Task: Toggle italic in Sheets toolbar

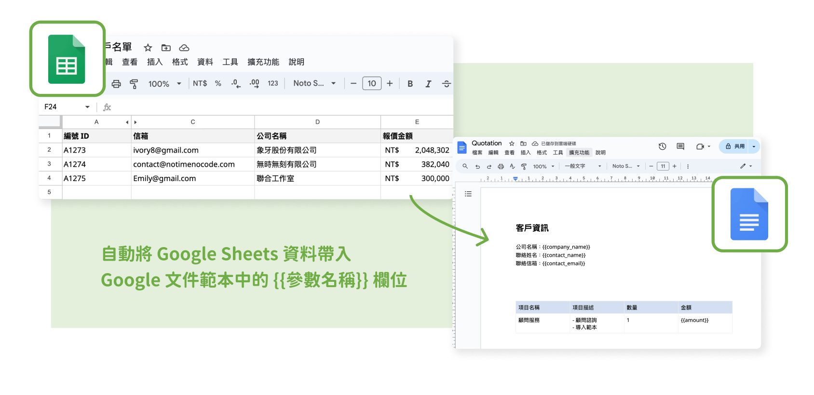Action: 428,84
